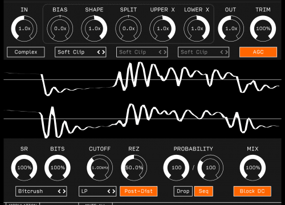Click the SR knob
This screenshot has width=285, height=205.
[24, 168]
